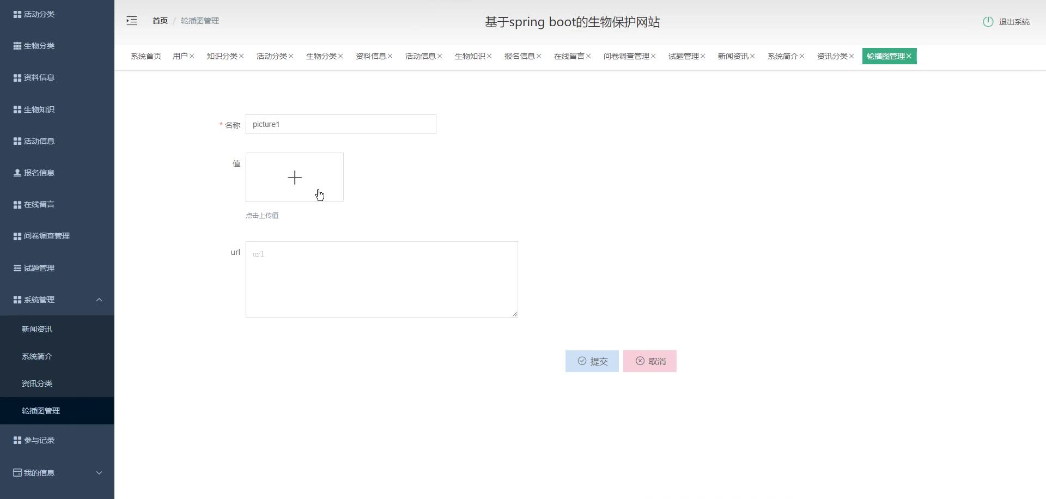Screen dimensions: 1046x499
Task: Close the active 轮播图管理 tab
Action: pos(909,56)
